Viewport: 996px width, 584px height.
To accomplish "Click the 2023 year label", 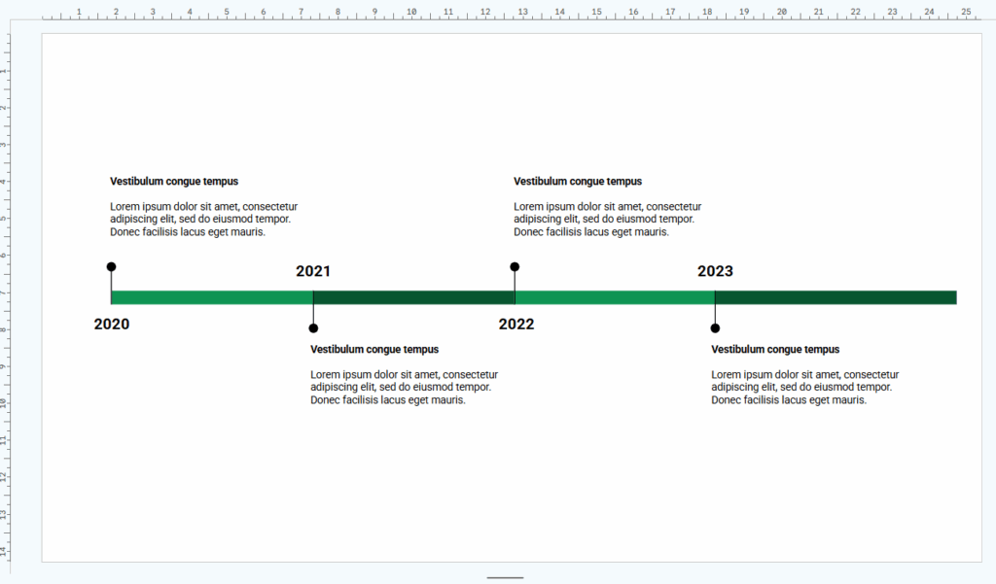I will click(x=715, y=272).
